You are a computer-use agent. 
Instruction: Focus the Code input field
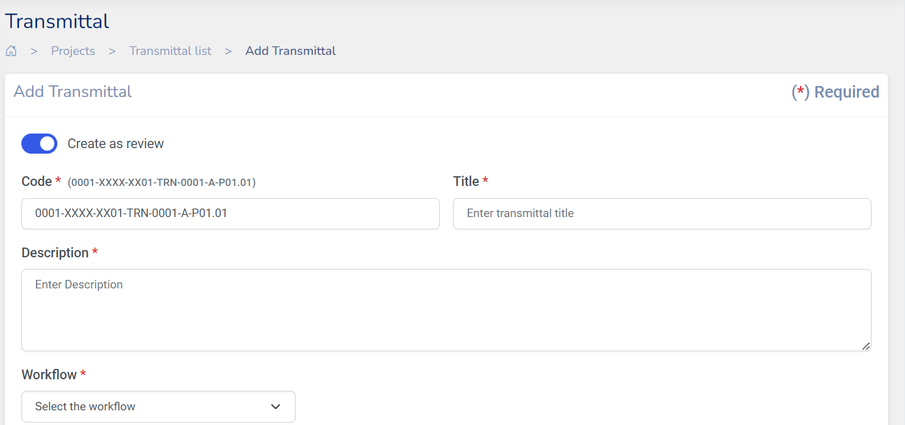coord(230,214)
